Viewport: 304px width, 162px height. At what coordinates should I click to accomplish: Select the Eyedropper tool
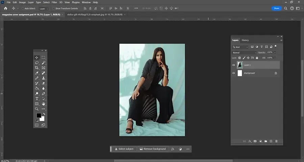click(x=37, y=73)
